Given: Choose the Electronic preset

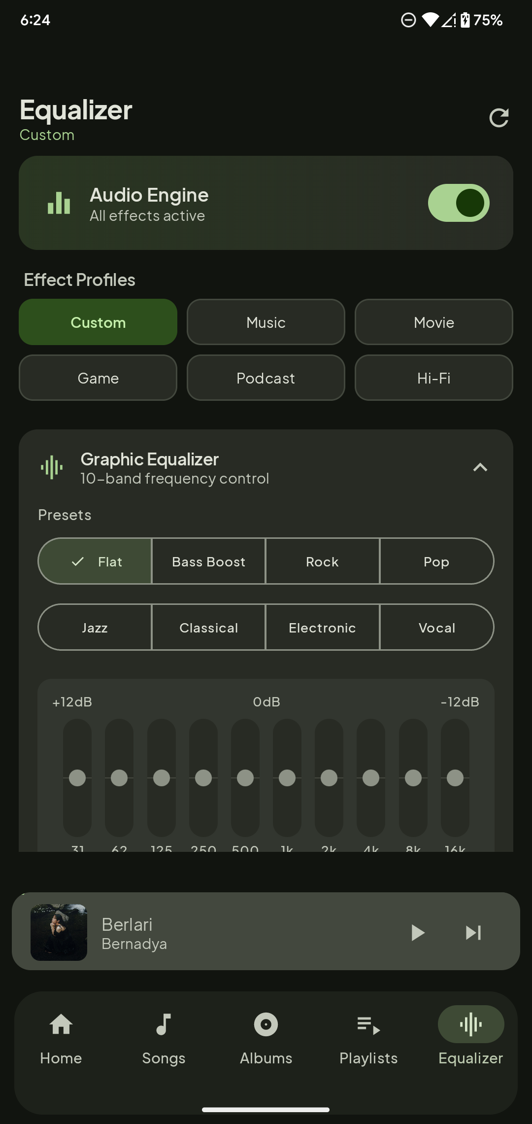Looking at the screenshot, I should tap(323, 627).
